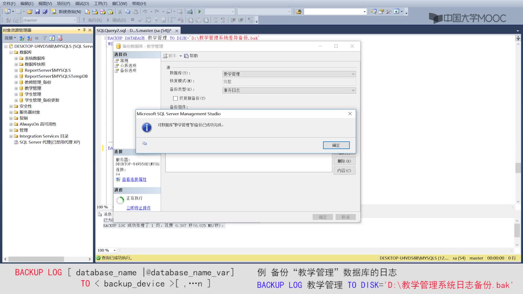
Task: Click the split editor handle icon
Action: [518, 38]
